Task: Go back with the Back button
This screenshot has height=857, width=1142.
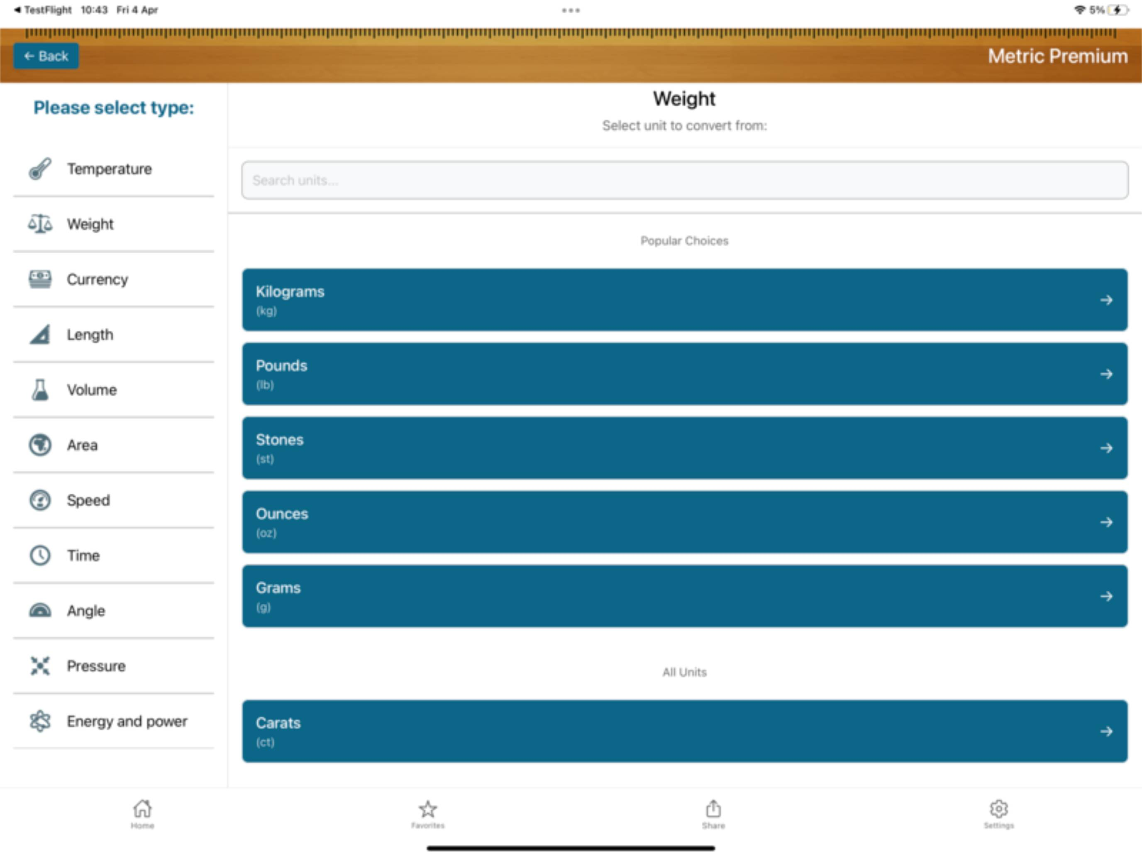Action: (x=46, y=56)
